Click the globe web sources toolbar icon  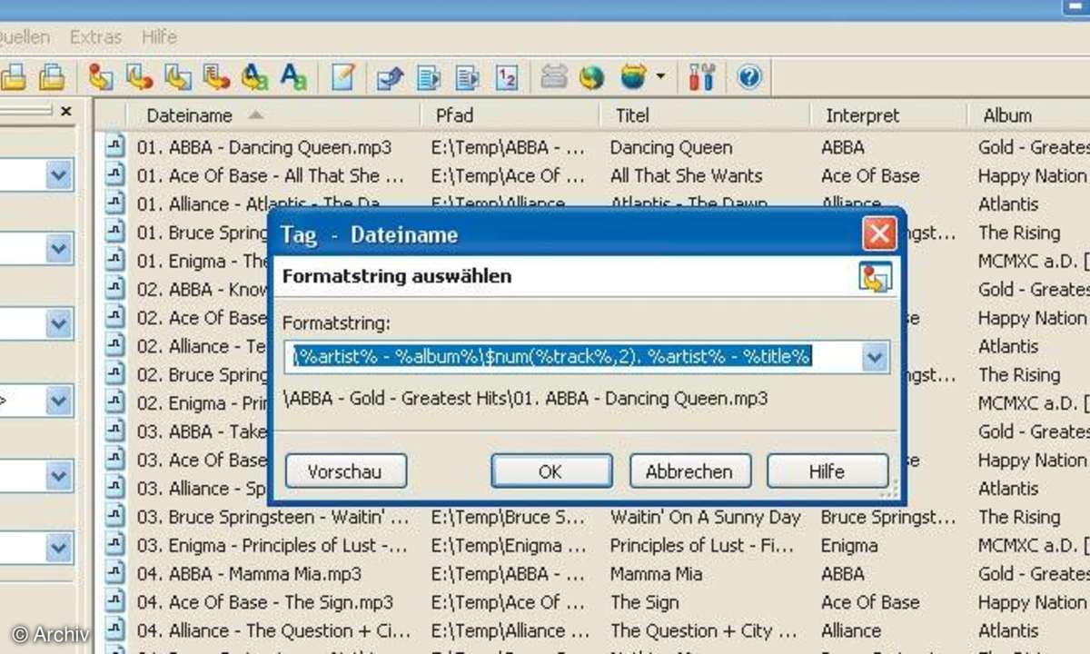click(592, 78)
